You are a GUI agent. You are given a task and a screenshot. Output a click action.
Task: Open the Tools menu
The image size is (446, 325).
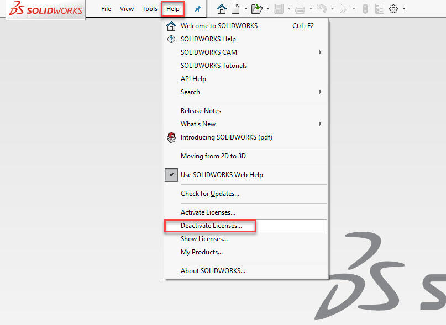pyautogui.click(x=150, y=9)
